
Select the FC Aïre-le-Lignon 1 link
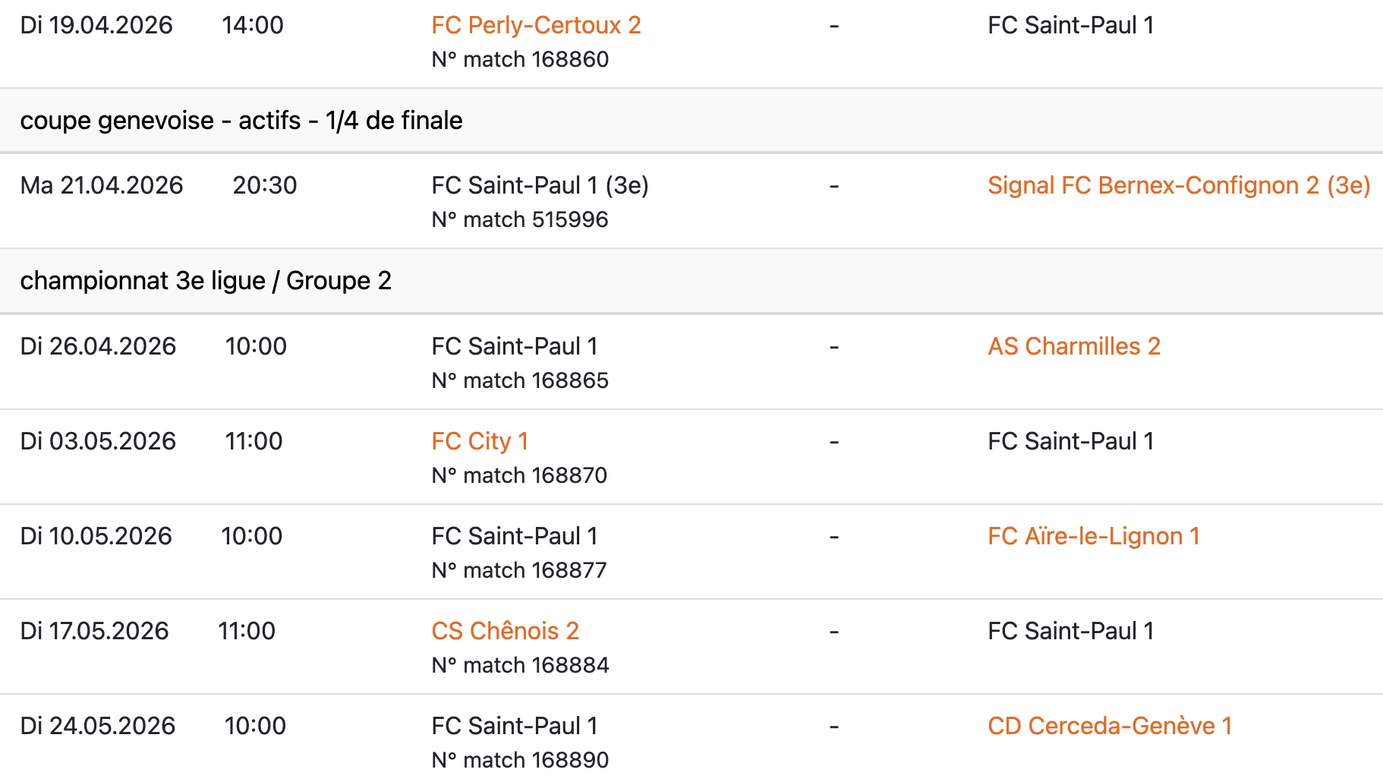(x=1093, y=537)
